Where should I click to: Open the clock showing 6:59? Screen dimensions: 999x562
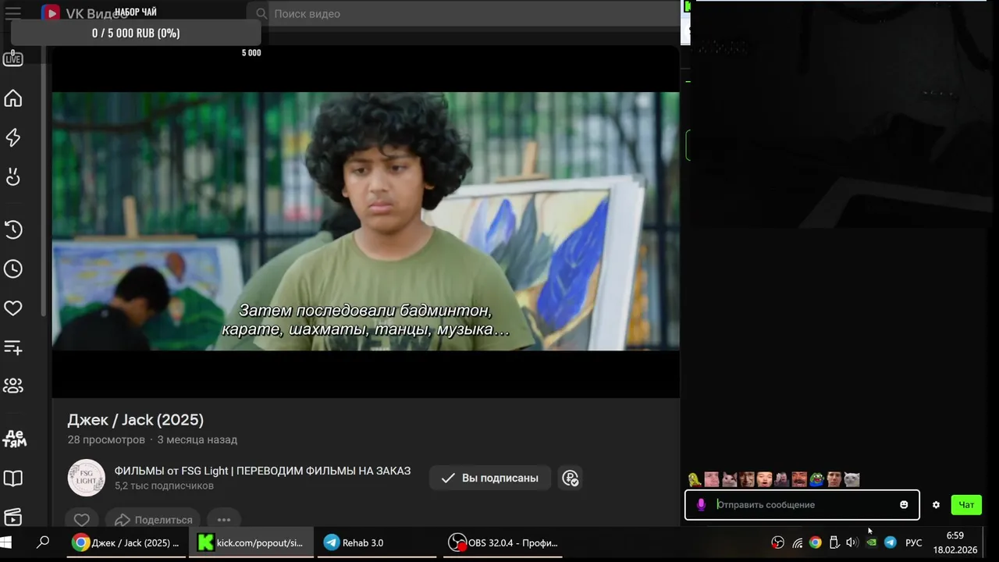point(955,542)
